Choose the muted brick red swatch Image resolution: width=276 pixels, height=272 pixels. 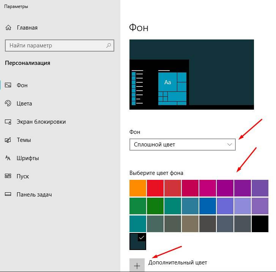[172, 188]
